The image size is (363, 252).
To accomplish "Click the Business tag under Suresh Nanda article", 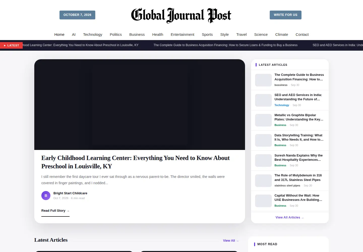I will tap(280, 165).
